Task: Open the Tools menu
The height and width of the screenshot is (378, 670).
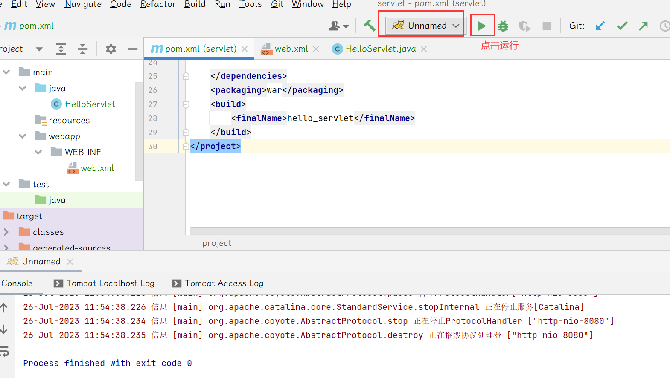Action: click(251, 4)
